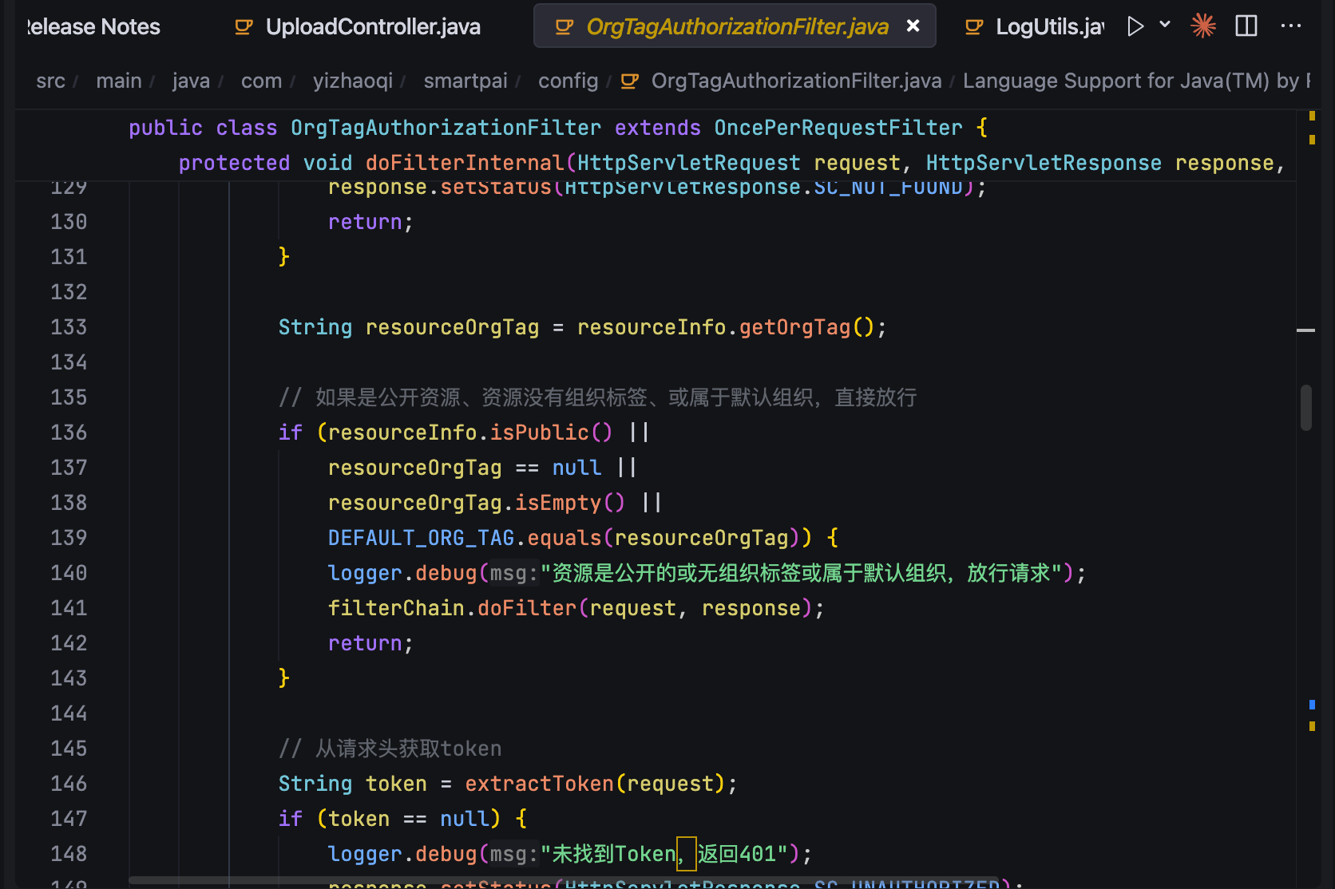Image resolution: width=1335 pixels, height=889 pixels.
Task: Click the comment on line 135
Action: click(597, 397)
